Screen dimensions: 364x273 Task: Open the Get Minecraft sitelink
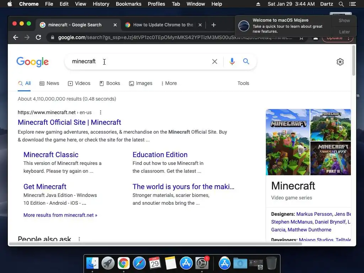pyautogui.click(x=45, y=187)
